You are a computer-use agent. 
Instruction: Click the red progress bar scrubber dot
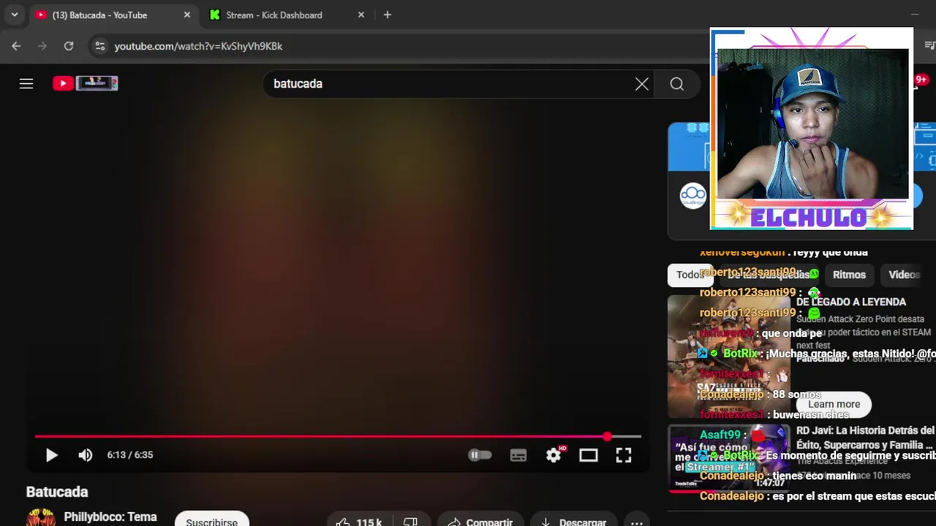(607, 437)
